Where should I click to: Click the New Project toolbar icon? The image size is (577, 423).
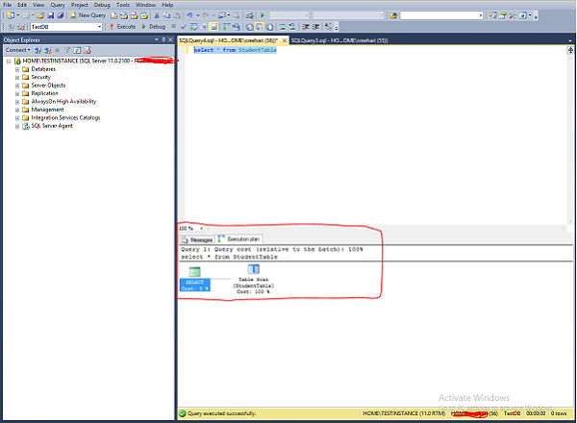[11, 15]
